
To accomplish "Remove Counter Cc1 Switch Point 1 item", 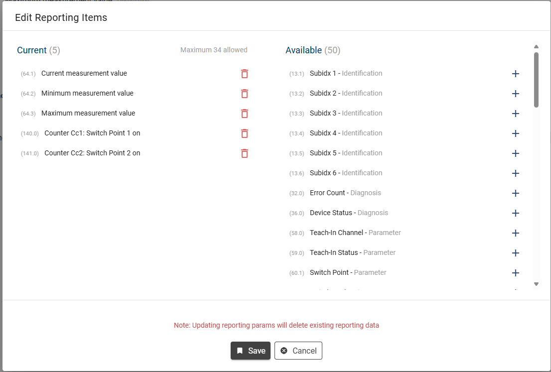I will tap(244, 133).
